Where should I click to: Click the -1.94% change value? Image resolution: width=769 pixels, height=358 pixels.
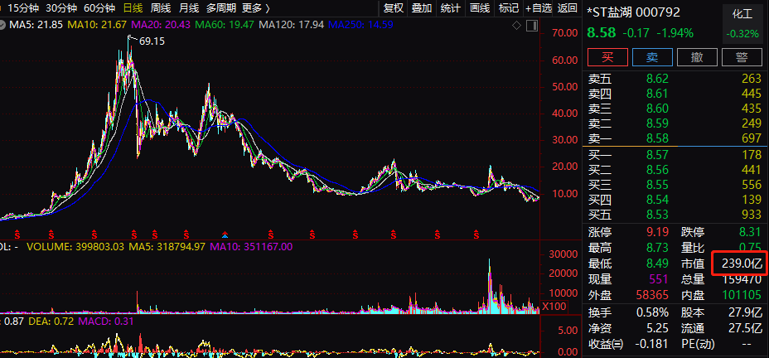[x=675, y=33]
